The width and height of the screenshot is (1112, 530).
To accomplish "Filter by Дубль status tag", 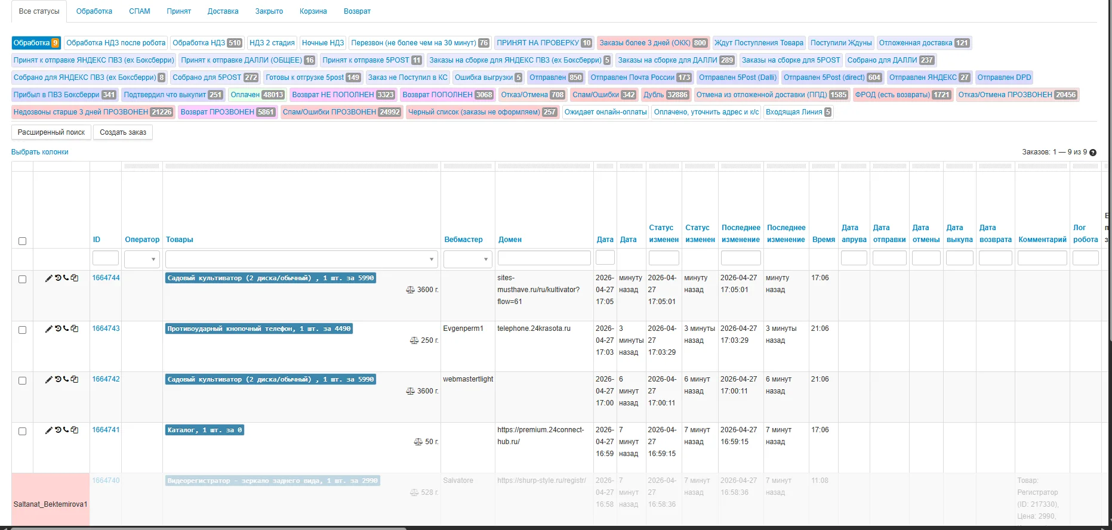I will 666,95.
